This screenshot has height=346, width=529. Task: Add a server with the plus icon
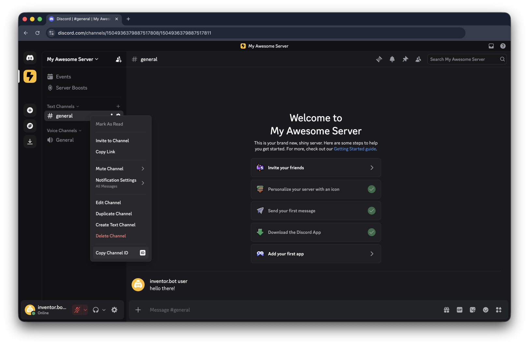point(30,110)
